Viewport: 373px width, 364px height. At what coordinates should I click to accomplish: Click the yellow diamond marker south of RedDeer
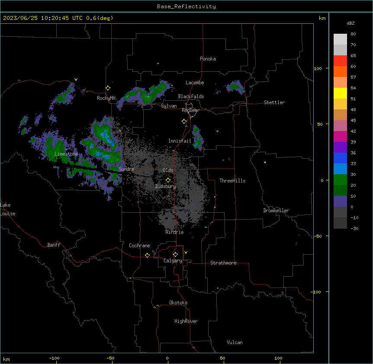[184, 121]
